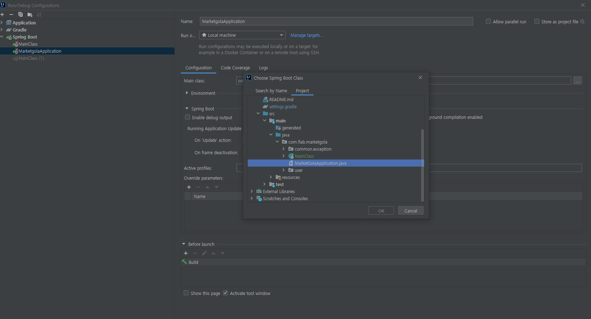Open the Manage targets link
This screenshot has width=591, height=319.
click(306, 35)
